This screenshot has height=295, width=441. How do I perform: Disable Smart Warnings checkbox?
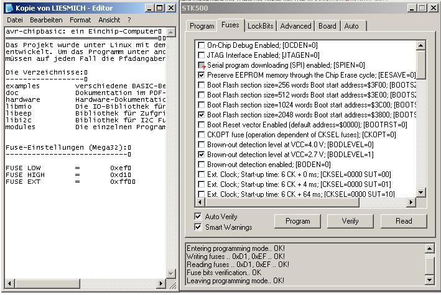pos(198,227)
